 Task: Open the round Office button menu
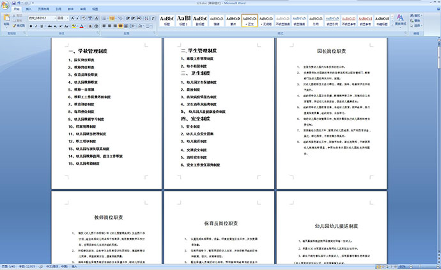click(5, 5)
